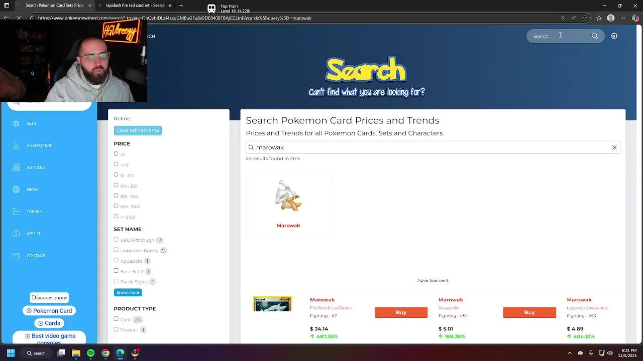Select the All price radio button

pyautogui.click(x=116, y=154)
